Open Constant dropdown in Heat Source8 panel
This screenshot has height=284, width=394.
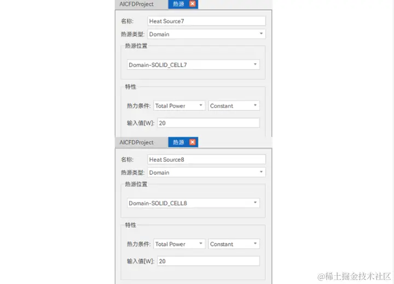234,244
